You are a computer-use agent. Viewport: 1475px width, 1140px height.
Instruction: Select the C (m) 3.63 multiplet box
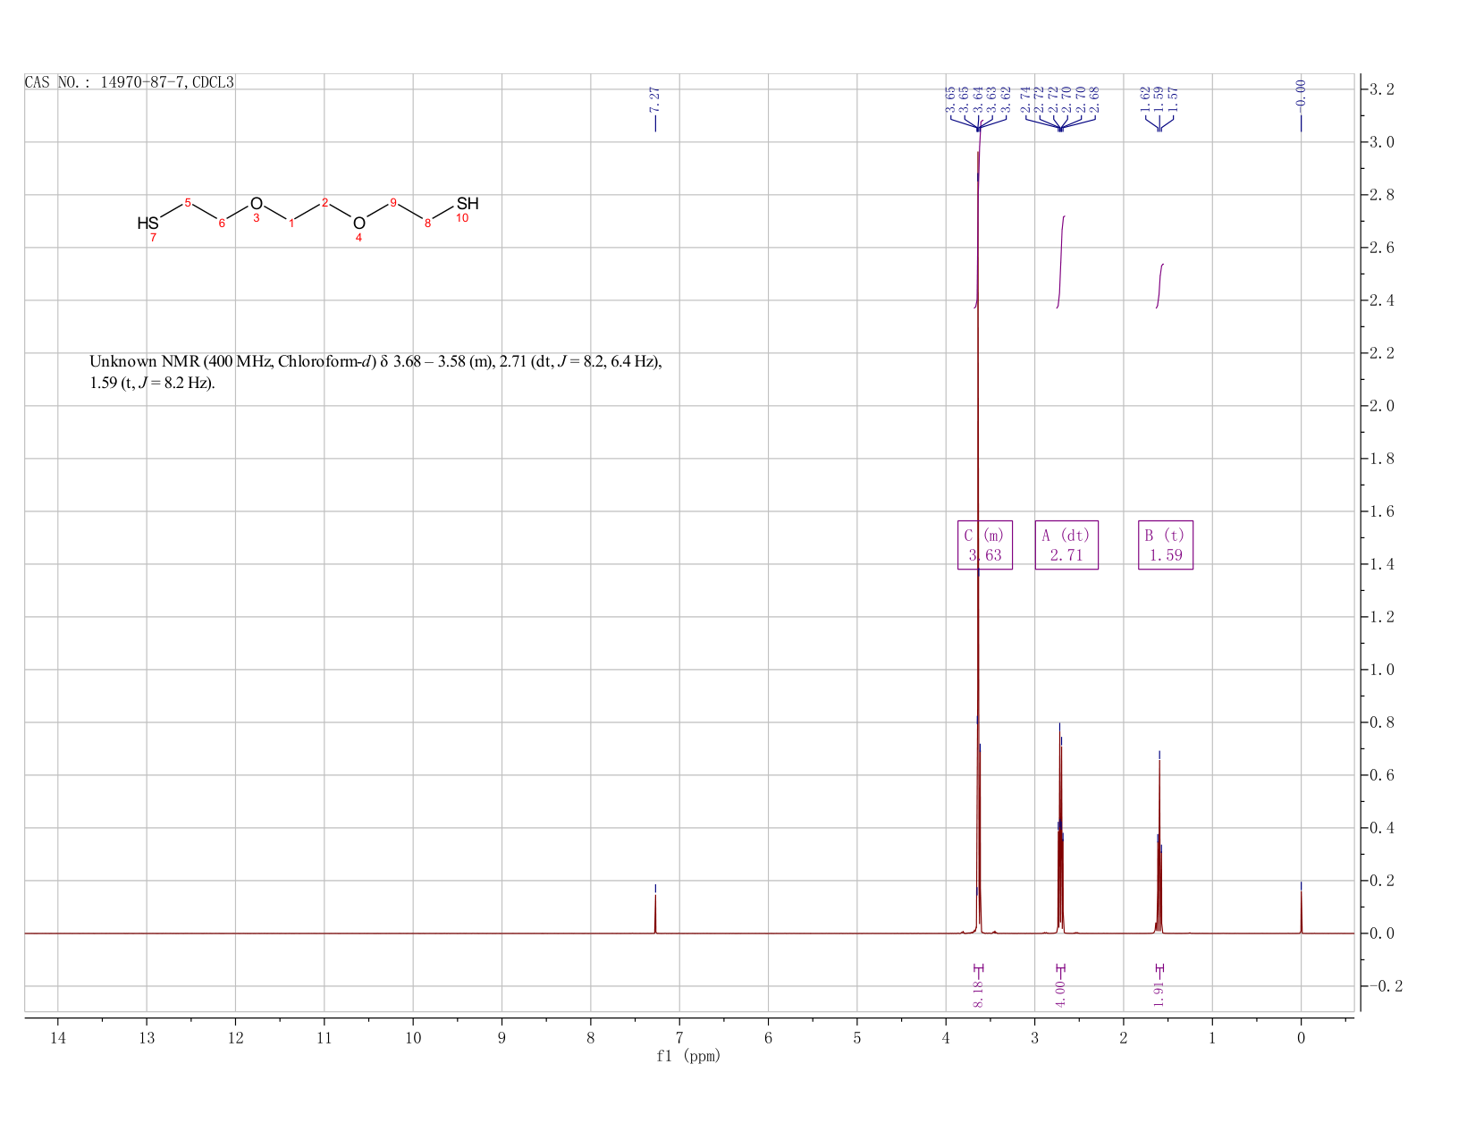tap(985, 545)
